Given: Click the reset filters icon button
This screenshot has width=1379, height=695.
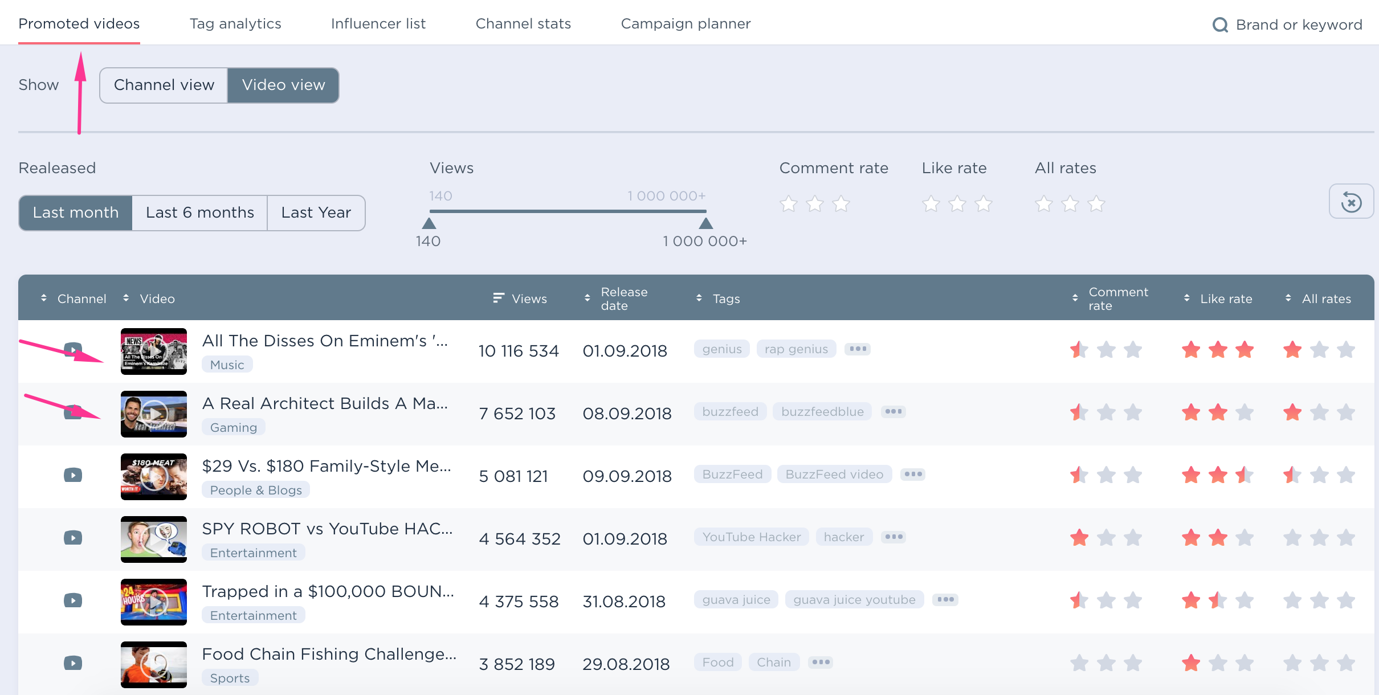Looking at the screenshot, I should [x=1351, y=202].
